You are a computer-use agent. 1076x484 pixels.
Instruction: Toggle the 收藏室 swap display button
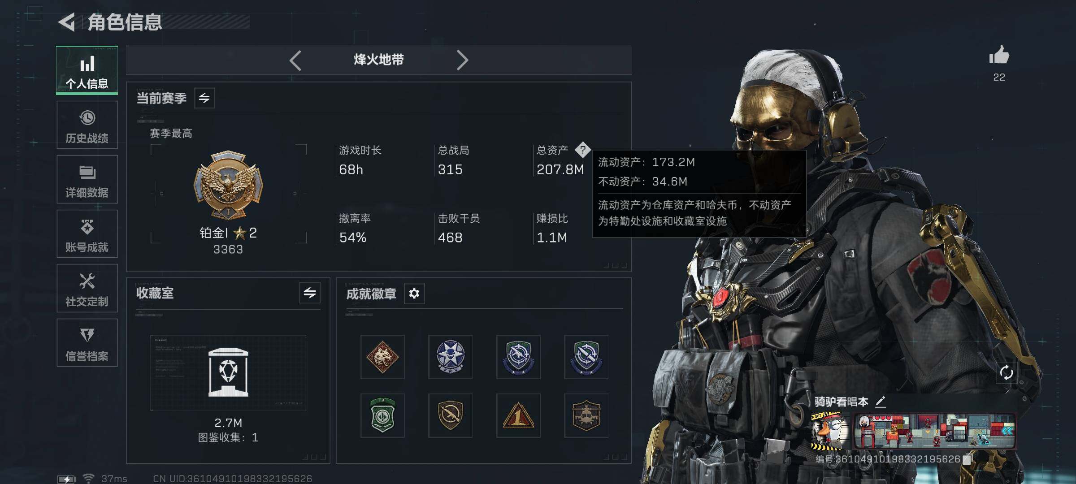[x=310, y=293]
